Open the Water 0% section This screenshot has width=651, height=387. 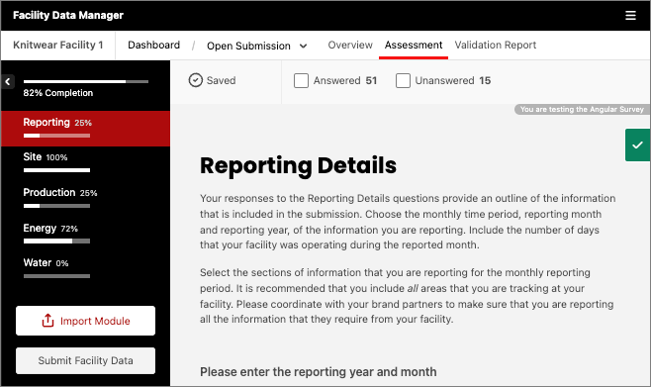click(x=85, y=268)
